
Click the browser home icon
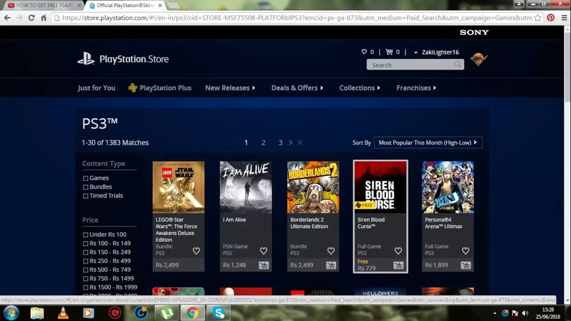[43, 18]
